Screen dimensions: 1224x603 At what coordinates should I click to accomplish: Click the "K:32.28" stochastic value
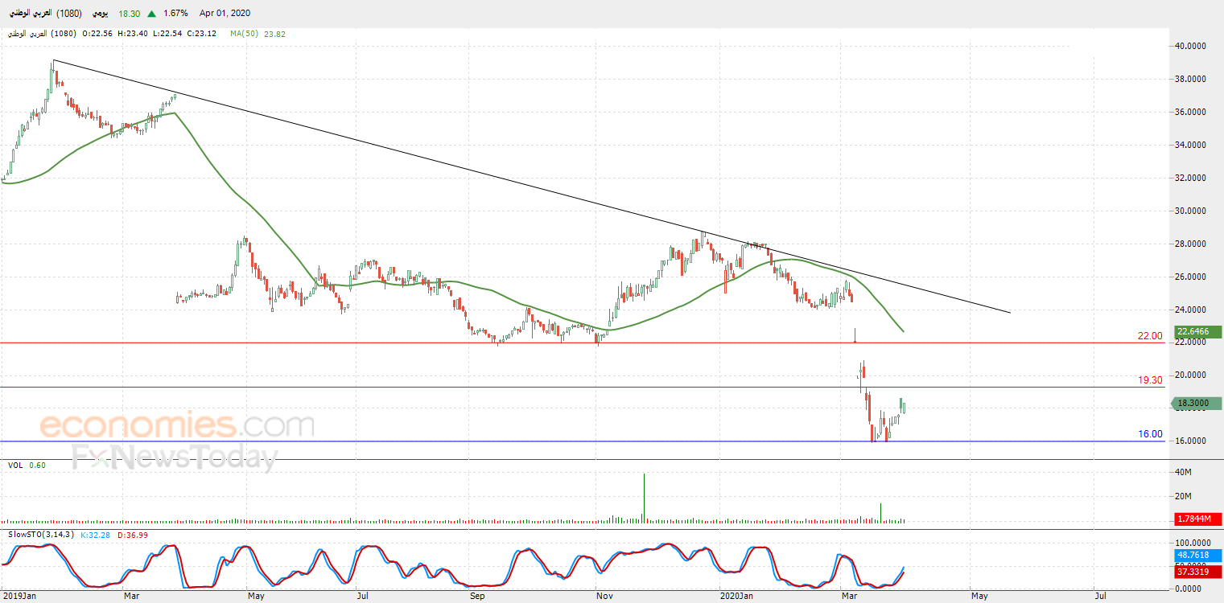[x=95, y=535]
